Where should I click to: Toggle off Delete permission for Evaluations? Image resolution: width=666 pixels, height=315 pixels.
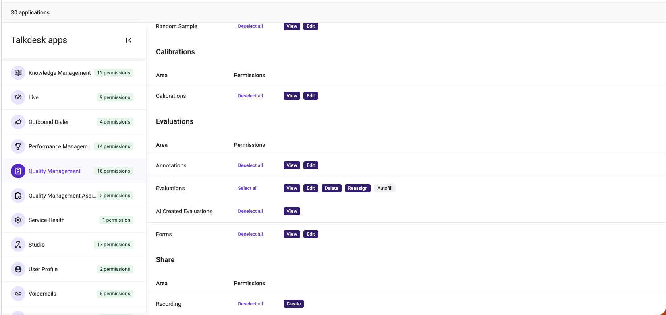click(332, 188)
